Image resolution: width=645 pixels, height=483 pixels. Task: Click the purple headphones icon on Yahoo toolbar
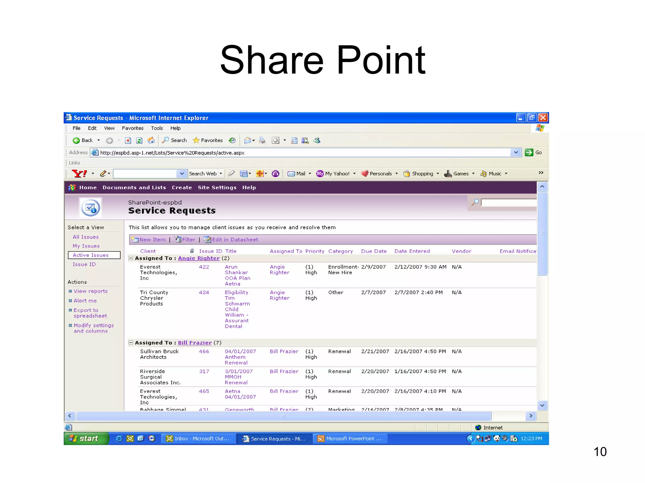tap(275, 173)
